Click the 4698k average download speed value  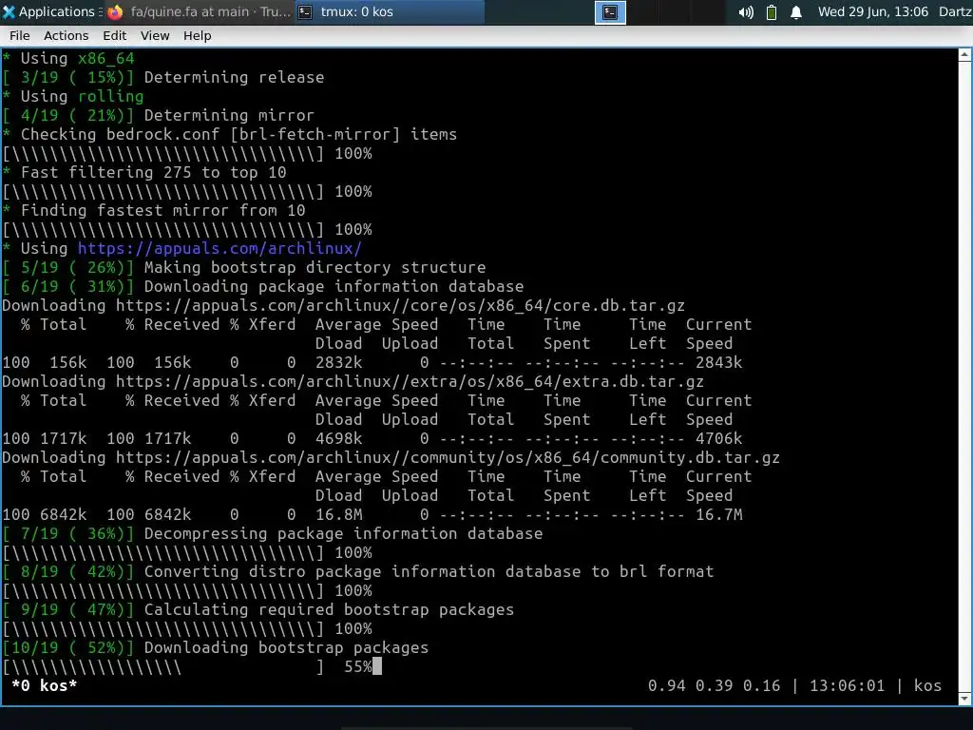point(339,438)
